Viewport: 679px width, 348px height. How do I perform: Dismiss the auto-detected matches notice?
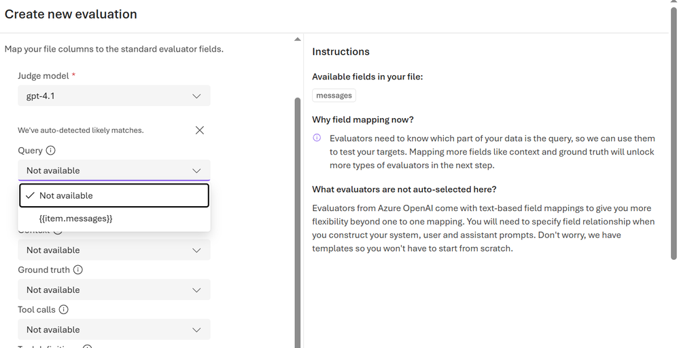tap(200, 130)
